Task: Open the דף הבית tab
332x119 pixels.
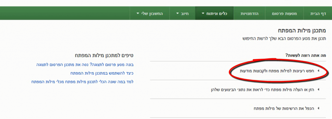Action: [318, 14]
